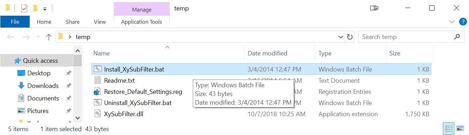Click the Up arrow navigation button
The height and width of the screenshot is (135, 469).
pyautogui.click(x=49, y=37)
